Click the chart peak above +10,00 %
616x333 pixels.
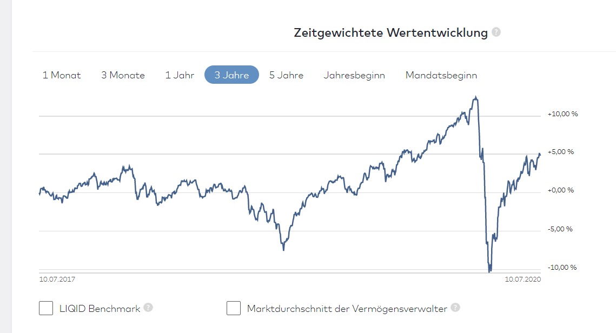coord(475,97)
